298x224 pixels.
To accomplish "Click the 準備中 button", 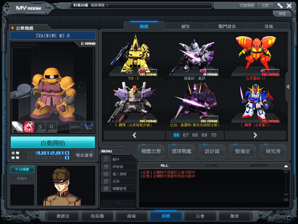I will 22,178.
